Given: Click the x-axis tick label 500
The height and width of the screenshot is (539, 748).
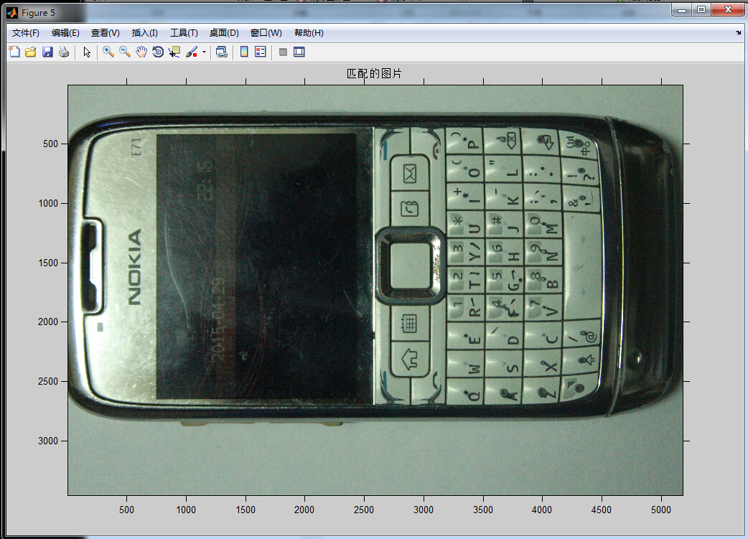Looking at the screenshot, I should [126, 510].
